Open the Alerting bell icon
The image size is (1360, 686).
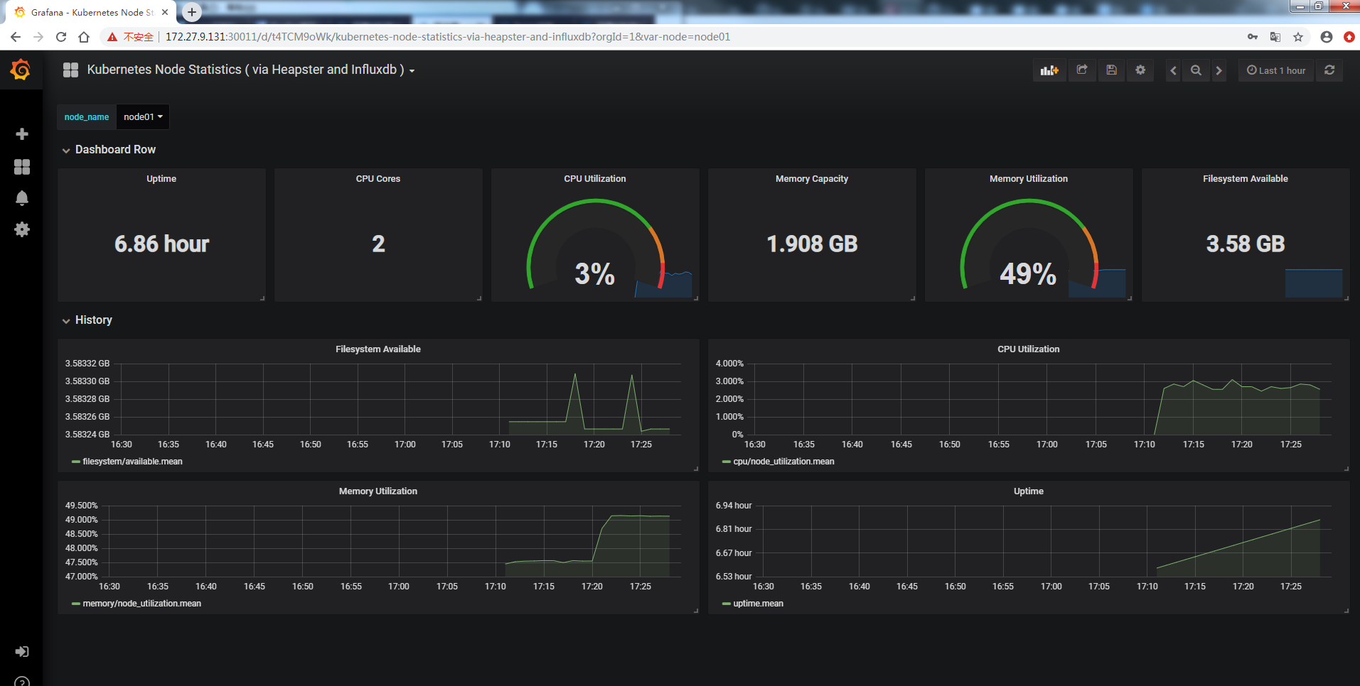click(x=22, y=198)
